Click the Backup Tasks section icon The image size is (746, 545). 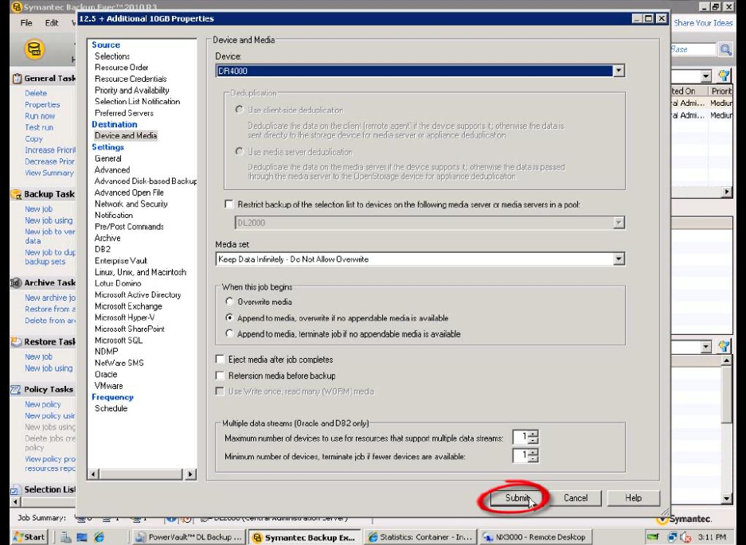click(17, 194)
